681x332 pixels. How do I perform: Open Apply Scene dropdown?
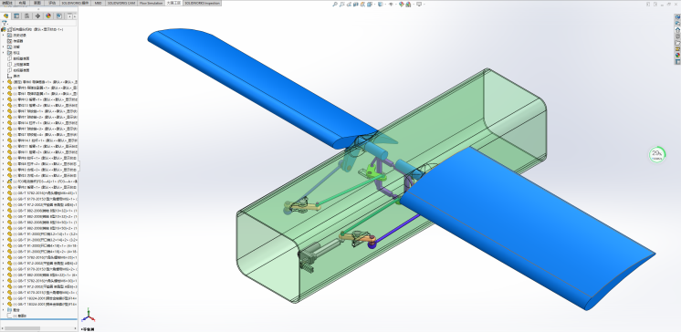click(x=410, y=5)
